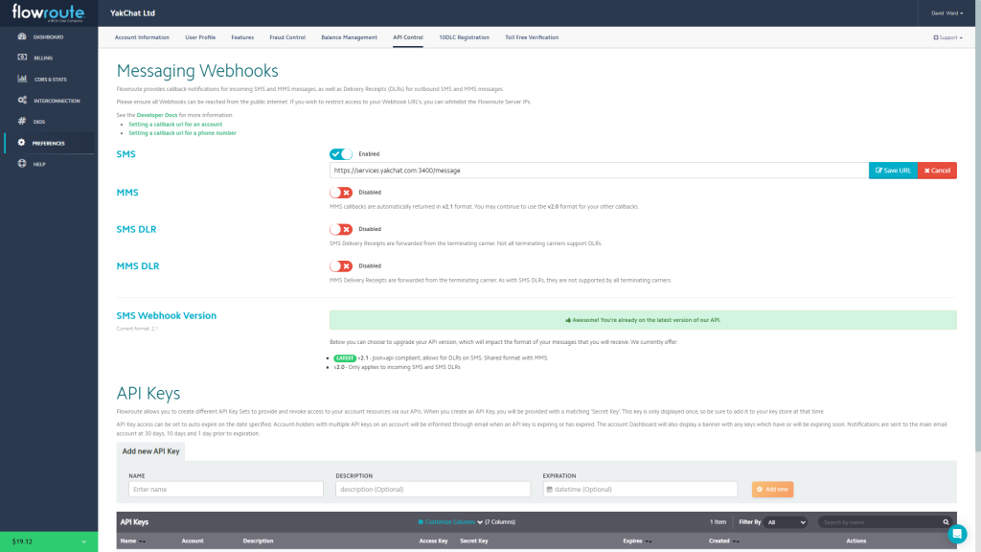This screenshot has height=552, width=981.
Task: Expand Customize Columns options
Action: point(450,522)
